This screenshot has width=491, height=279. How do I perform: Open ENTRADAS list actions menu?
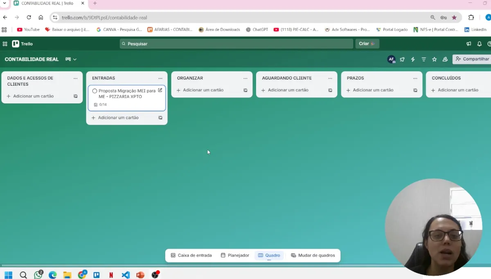(160, 78)
